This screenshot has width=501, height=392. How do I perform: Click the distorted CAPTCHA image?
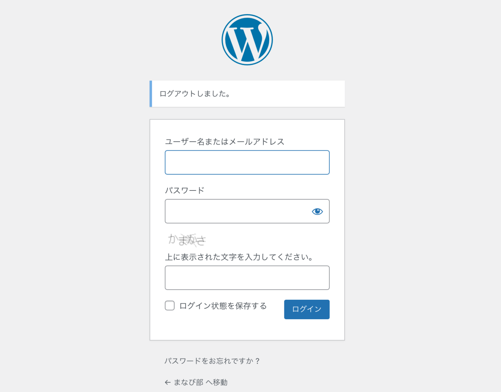pos(187,240)
